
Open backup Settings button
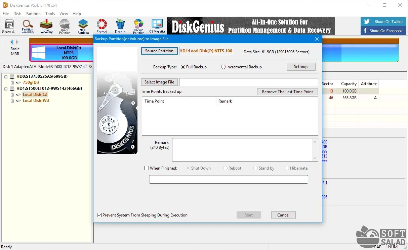(x=301, y=67)
